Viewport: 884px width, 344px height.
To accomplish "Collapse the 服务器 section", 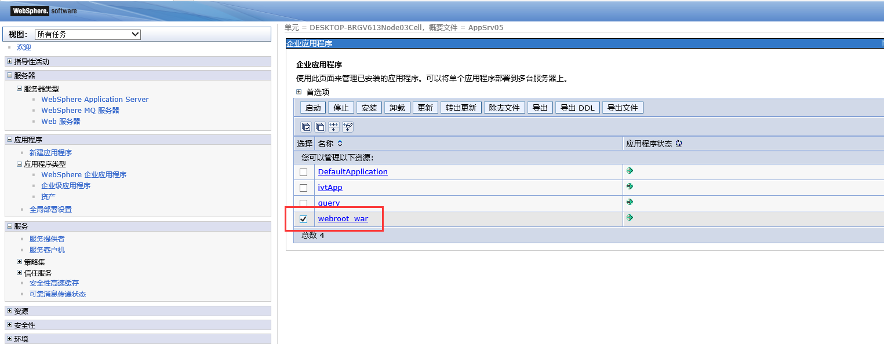I will click(9, 75).
